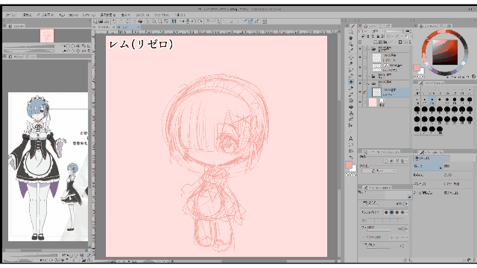Toggle Lock layer in Layer panel
The image size is (477, 268).
(x=379, y=36)
